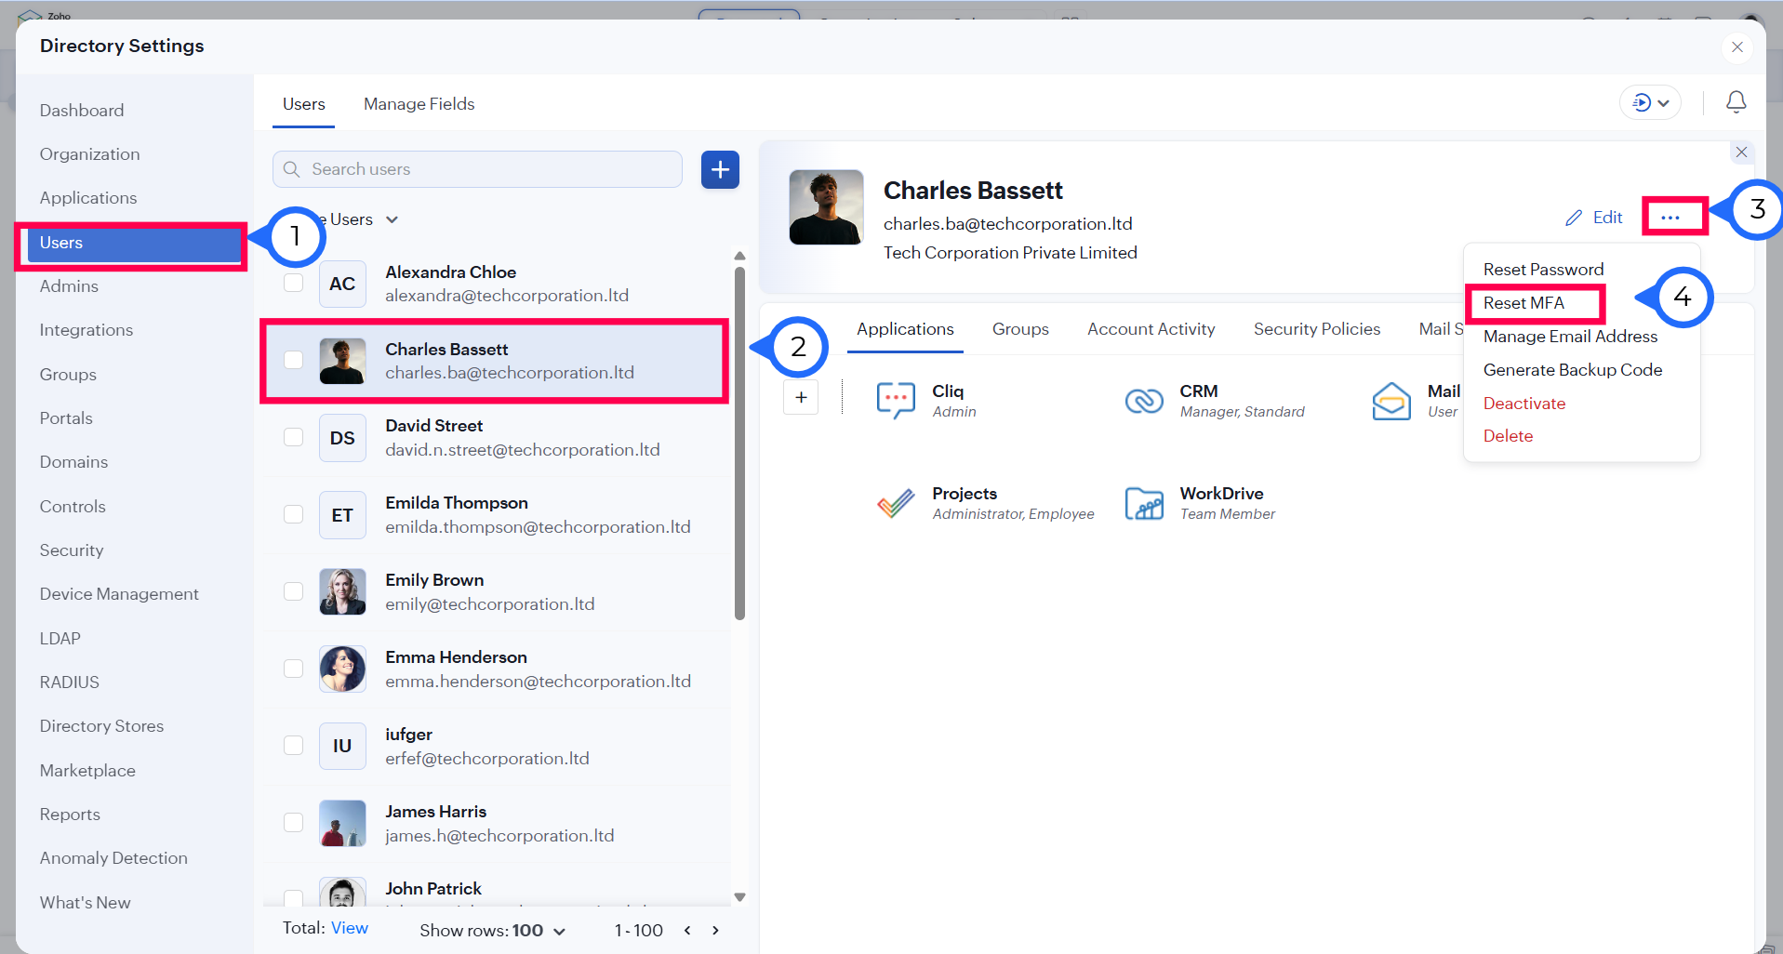This screenshot has width=1783, height=954.
Task: Open the dropdown beside the notifications bell
Action: click(1651, 103)
